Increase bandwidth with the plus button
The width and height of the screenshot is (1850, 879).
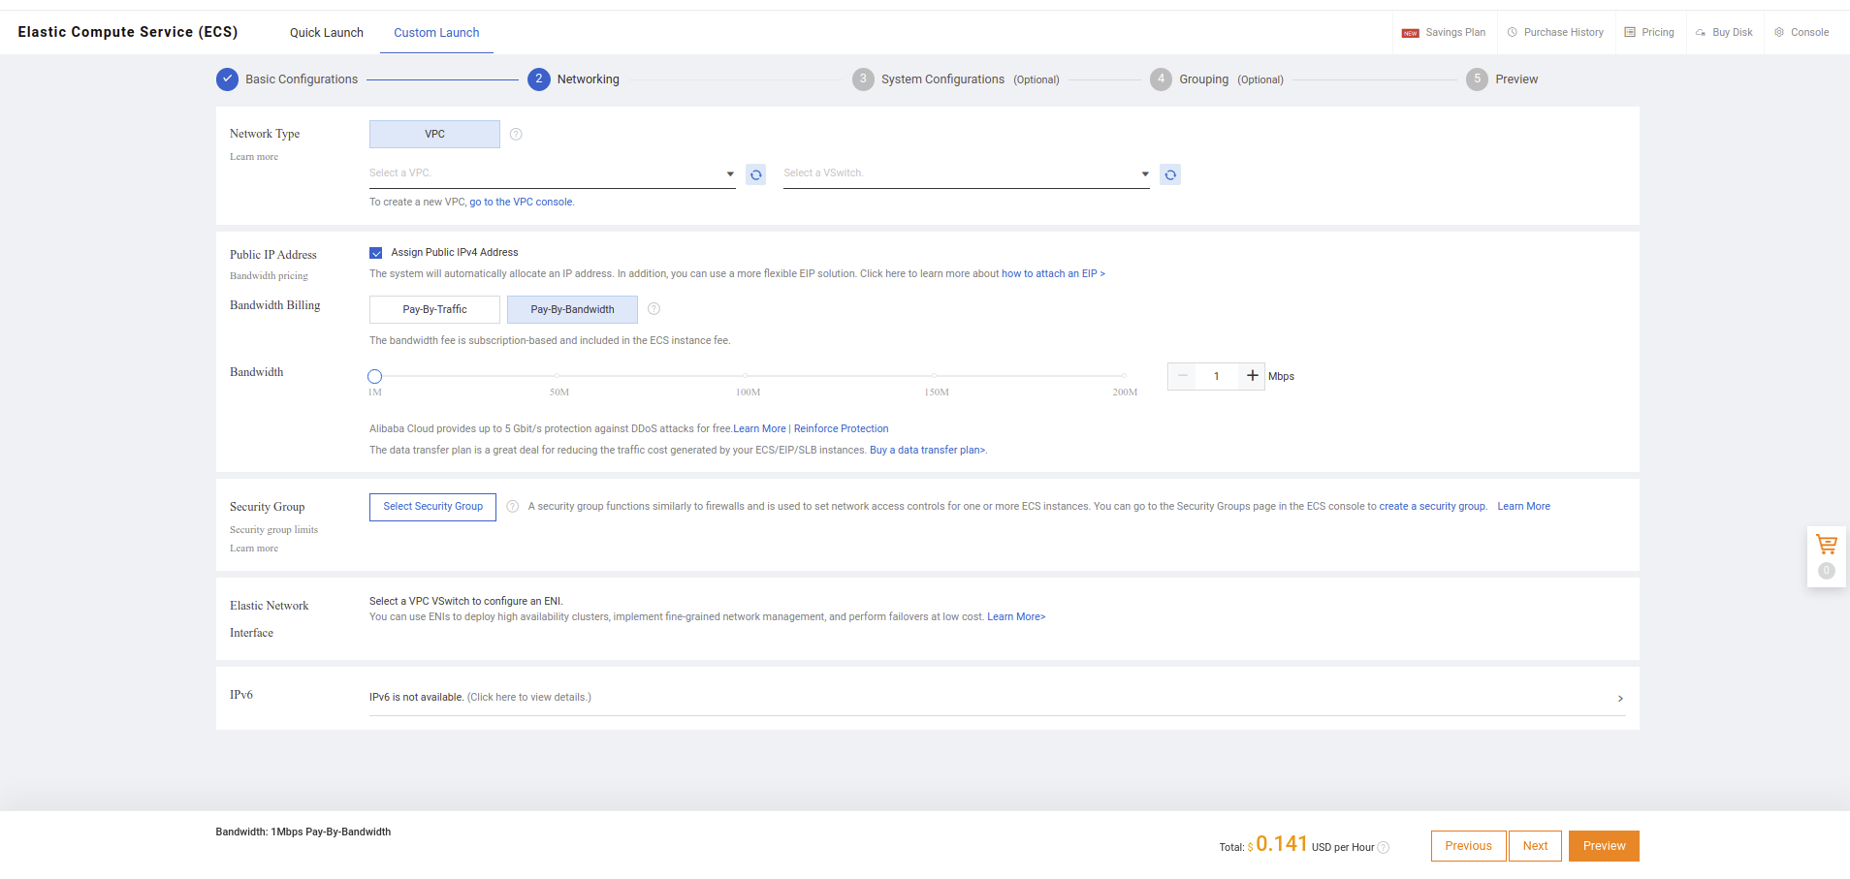[1253, 376]
